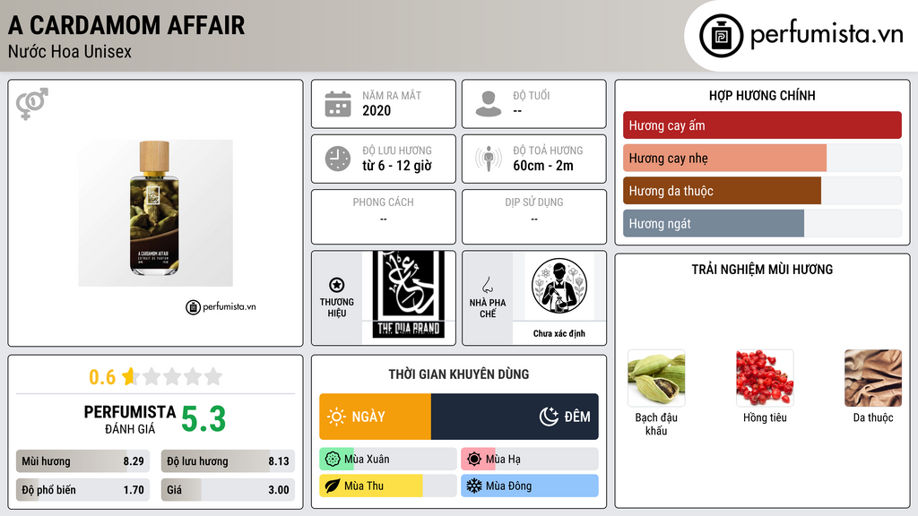The width and height of the screenshot is (918, 516).
Task: Click the Nước Hoa Unisex subtitle
Action: click(x=70, y=52)
